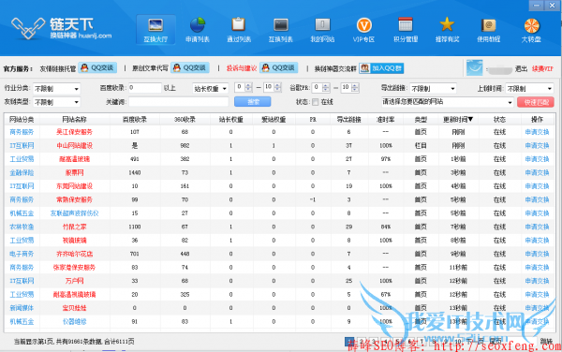Screen dimensions: 562x352
Task: Click the 续费VIP link
Action: 542,68
